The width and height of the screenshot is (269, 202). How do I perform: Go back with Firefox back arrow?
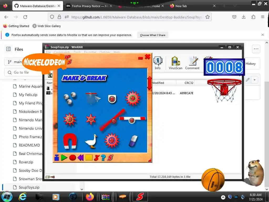pos(6,17)
